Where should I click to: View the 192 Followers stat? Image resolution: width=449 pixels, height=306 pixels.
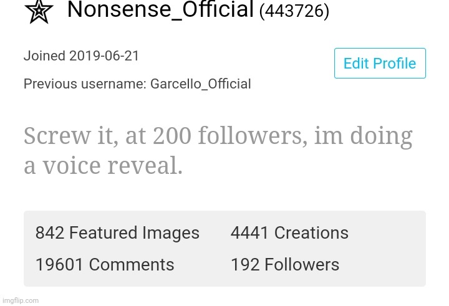click(x=285, y=265)
